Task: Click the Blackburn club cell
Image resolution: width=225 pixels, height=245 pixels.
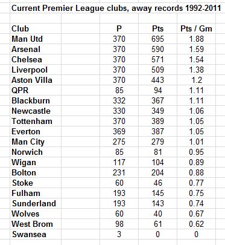Action: 36,100
